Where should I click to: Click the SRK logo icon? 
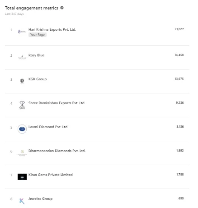click(22, 105)
